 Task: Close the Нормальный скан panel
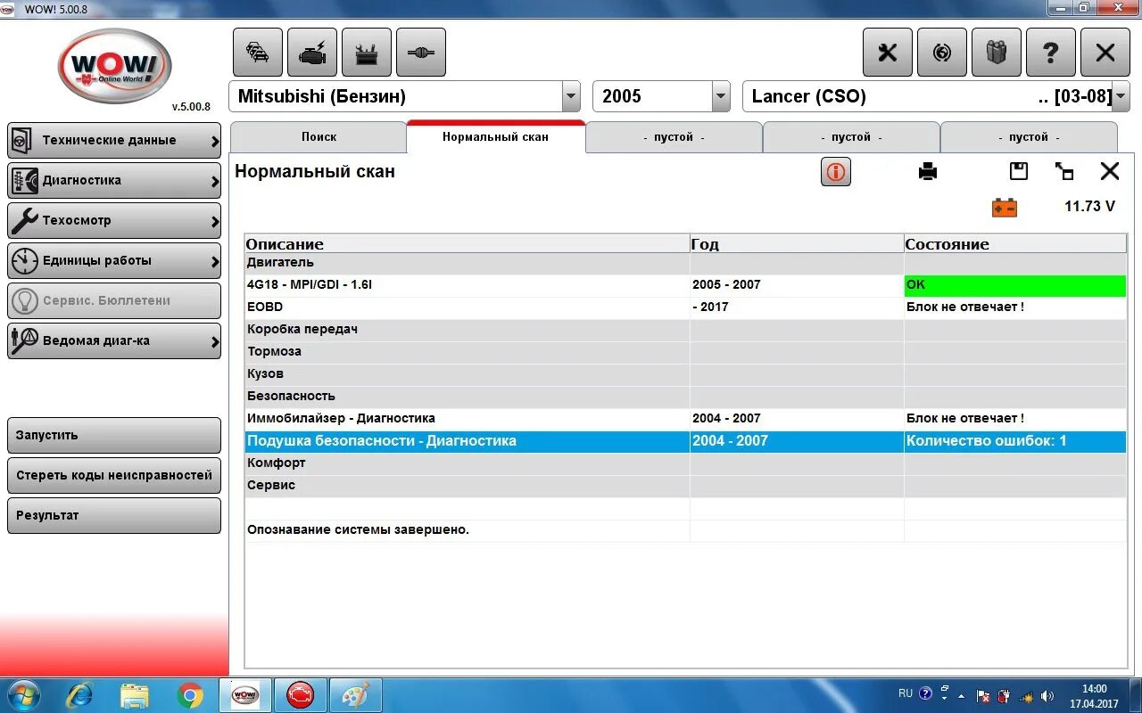(x=1110, y=171)
